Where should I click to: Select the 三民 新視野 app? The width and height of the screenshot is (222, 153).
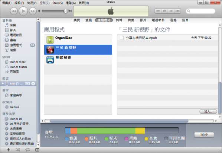78,50
